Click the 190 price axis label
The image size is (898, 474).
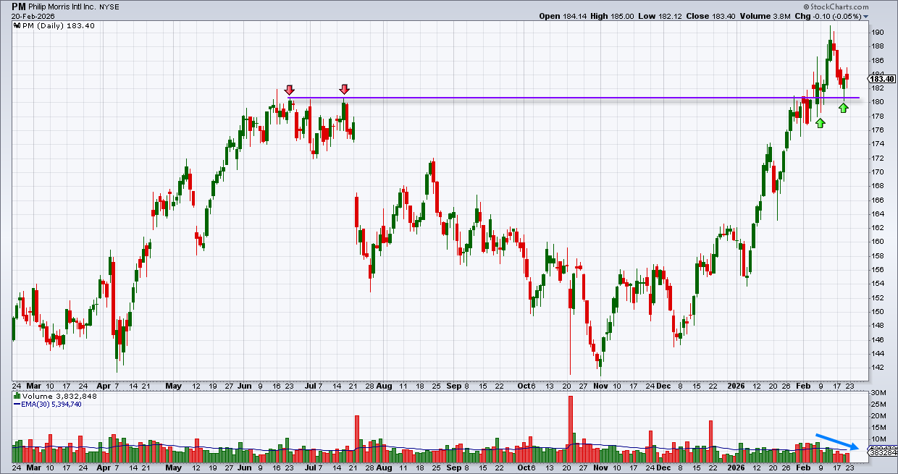click(x=877, y=33)
